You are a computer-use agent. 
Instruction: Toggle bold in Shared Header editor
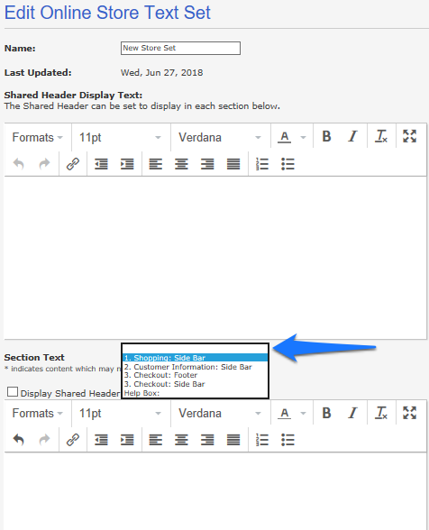tap(326, 137)
